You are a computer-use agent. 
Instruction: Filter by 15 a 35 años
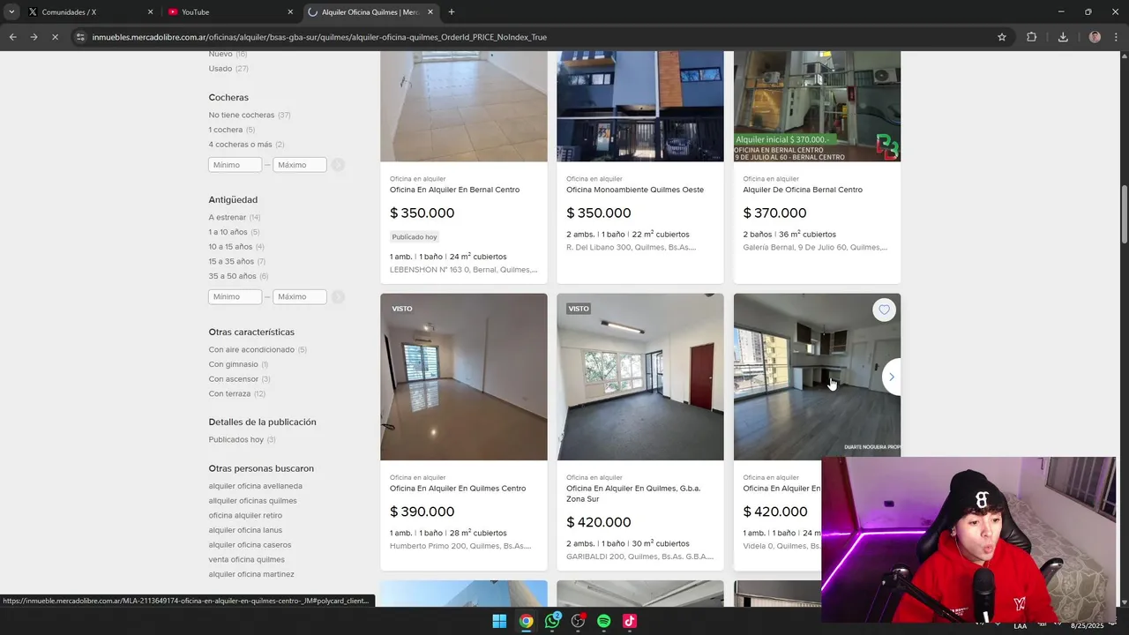coord(237,262)
